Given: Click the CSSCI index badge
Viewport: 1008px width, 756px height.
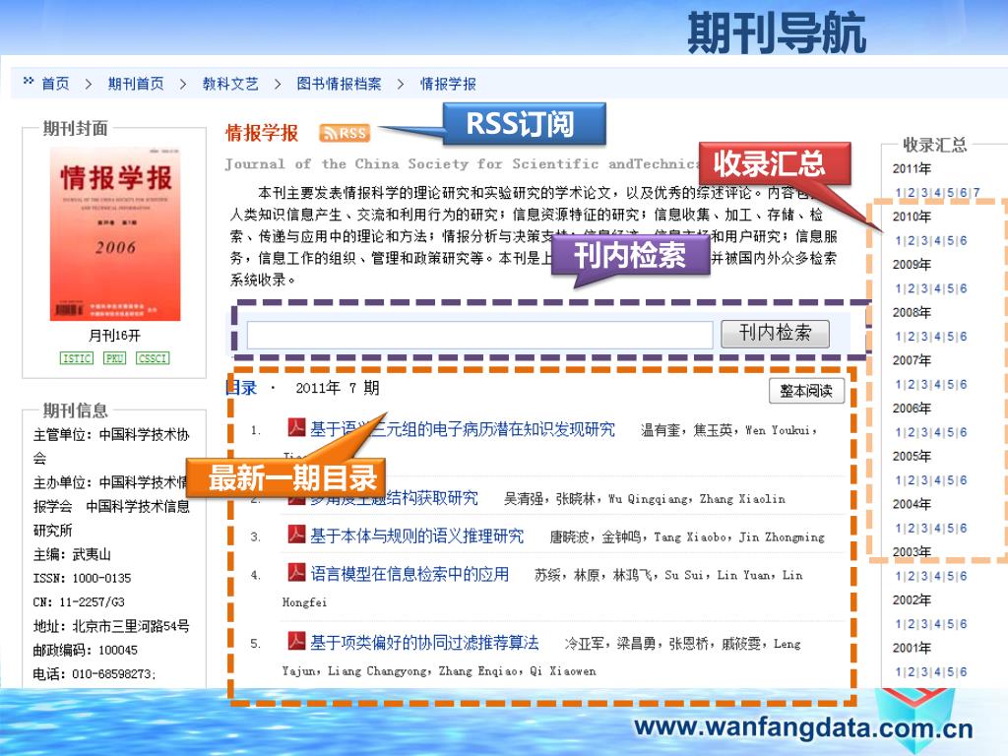Looking at the screenshot, I should [x=153, y=358].
